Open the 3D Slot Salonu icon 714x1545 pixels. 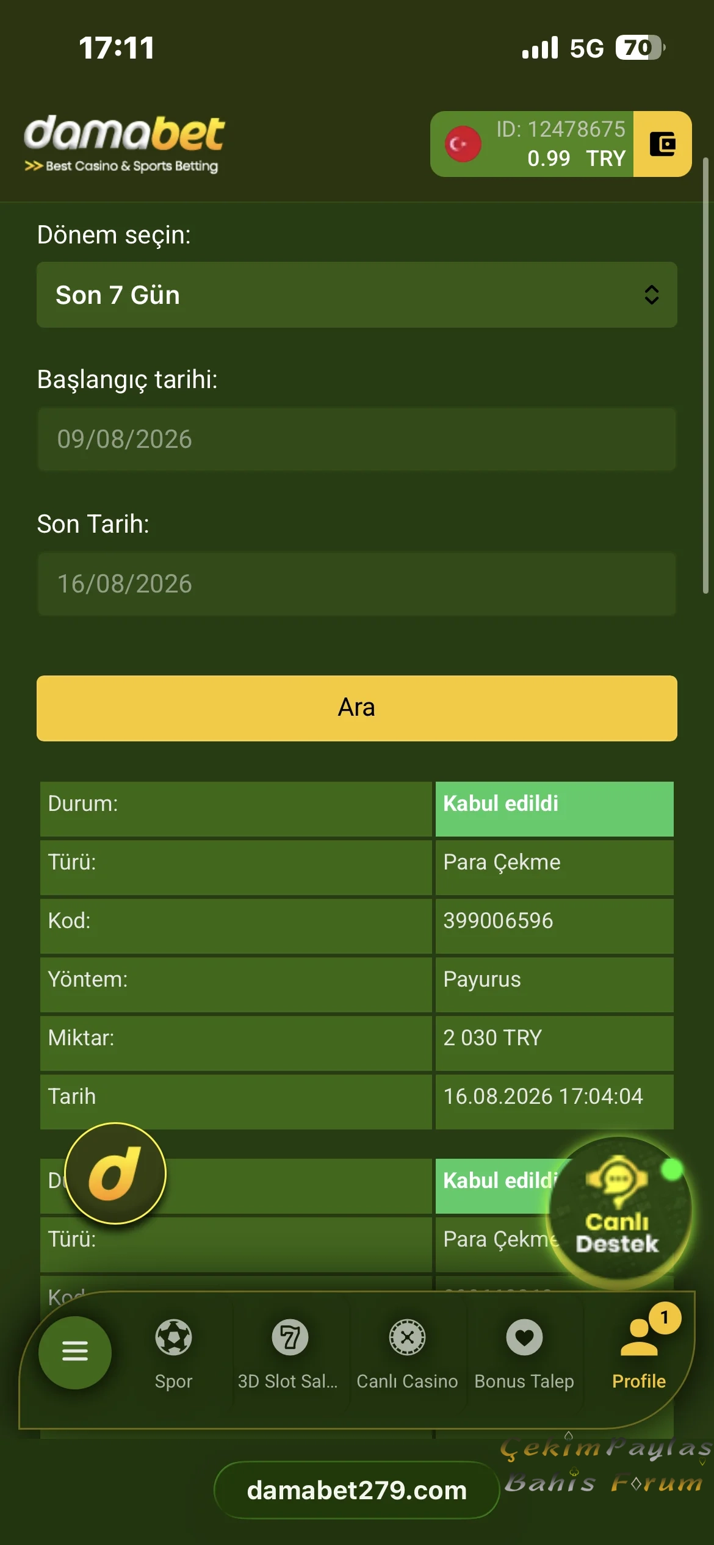(x=290, y=1338)
